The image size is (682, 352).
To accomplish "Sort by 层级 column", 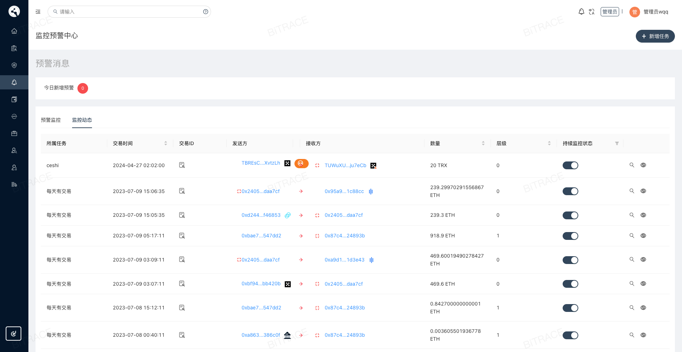I will [x=549, y=143].
